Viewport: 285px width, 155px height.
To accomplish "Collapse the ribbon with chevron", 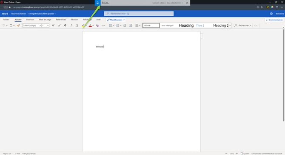I will point(283,27).
